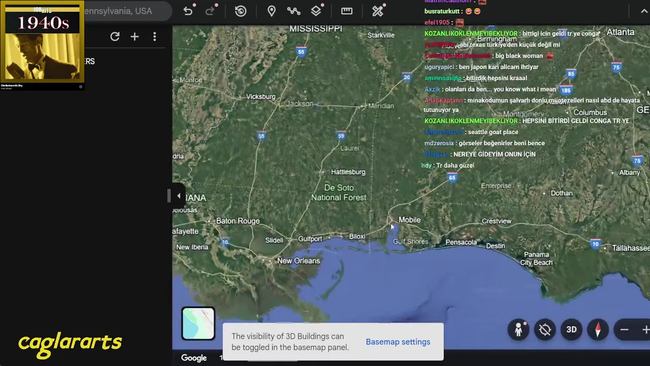Select the Pensacola map label
Screen dimensions: 650x366
point(461,242)
